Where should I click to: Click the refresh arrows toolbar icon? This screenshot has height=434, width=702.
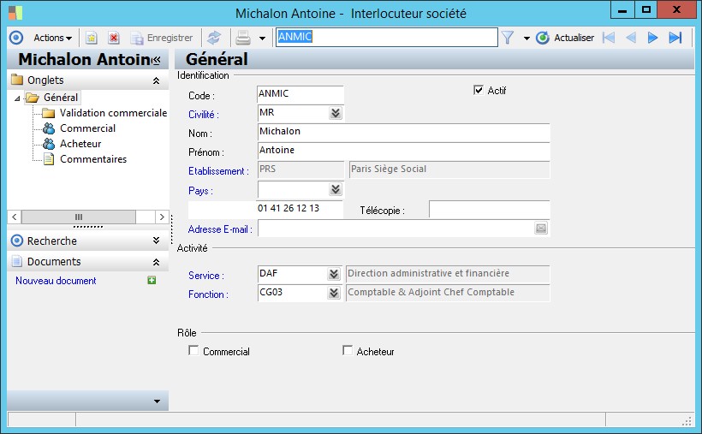click(214, 38)
